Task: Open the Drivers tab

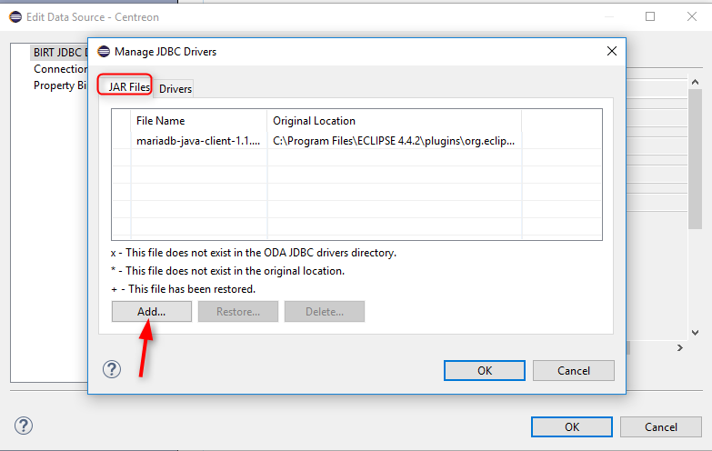Action: (x=175, y=88)
